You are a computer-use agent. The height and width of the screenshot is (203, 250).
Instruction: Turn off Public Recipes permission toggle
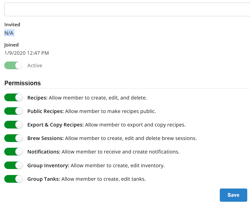(x=13, y=111)
